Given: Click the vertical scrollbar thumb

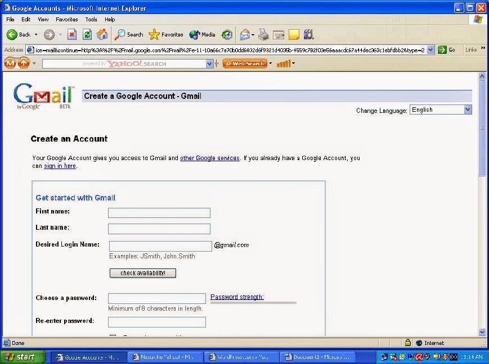Looking at the screenshot, I should point(482,128).
